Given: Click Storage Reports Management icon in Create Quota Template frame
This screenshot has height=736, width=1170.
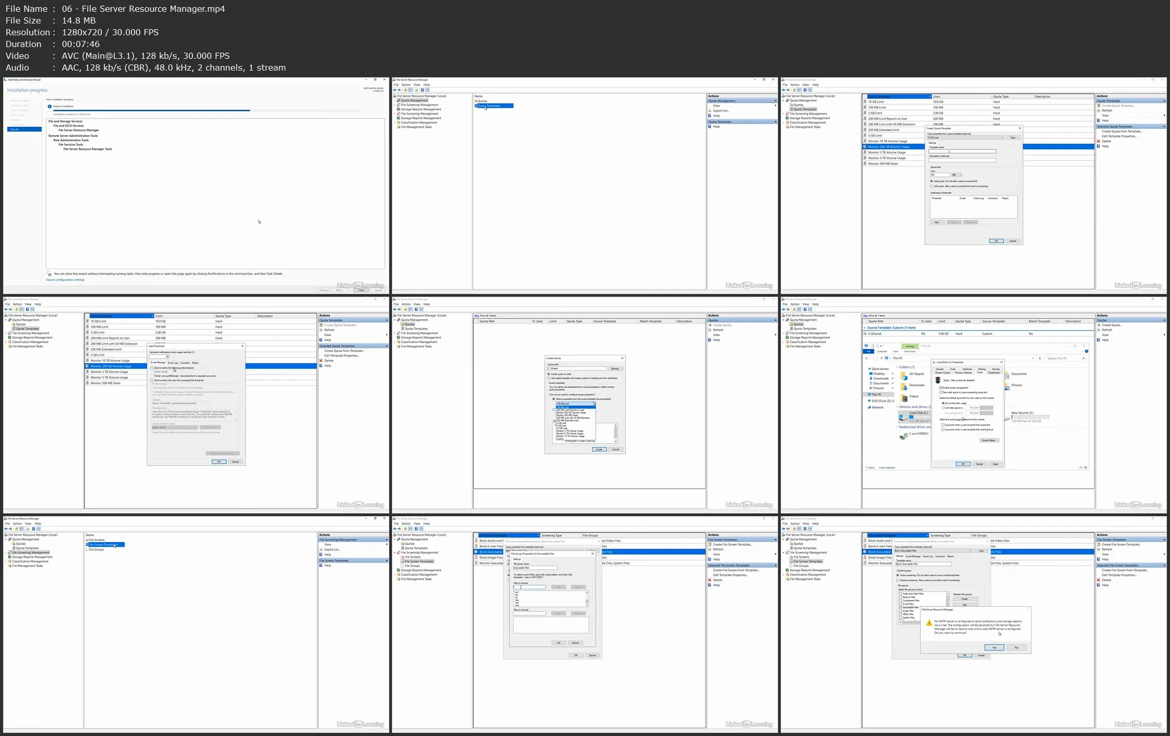Looking at the screenshot, I should (787, 118).
